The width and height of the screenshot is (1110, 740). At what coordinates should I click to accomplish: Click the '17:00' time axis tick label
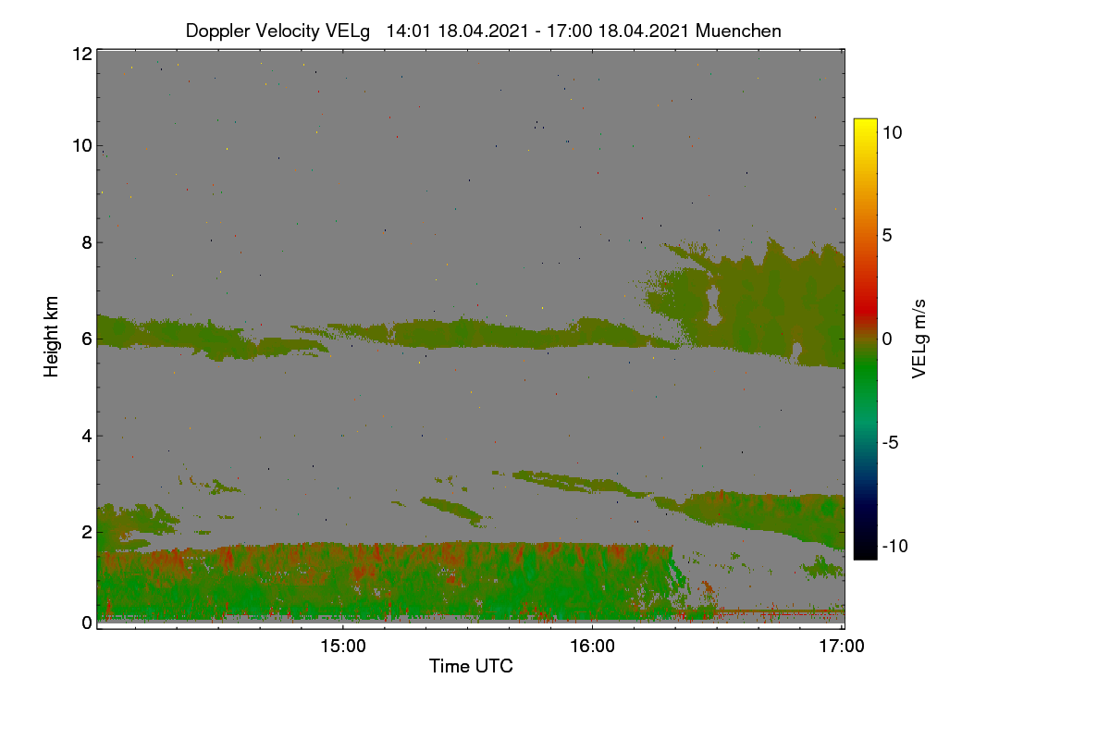(842, 647)
